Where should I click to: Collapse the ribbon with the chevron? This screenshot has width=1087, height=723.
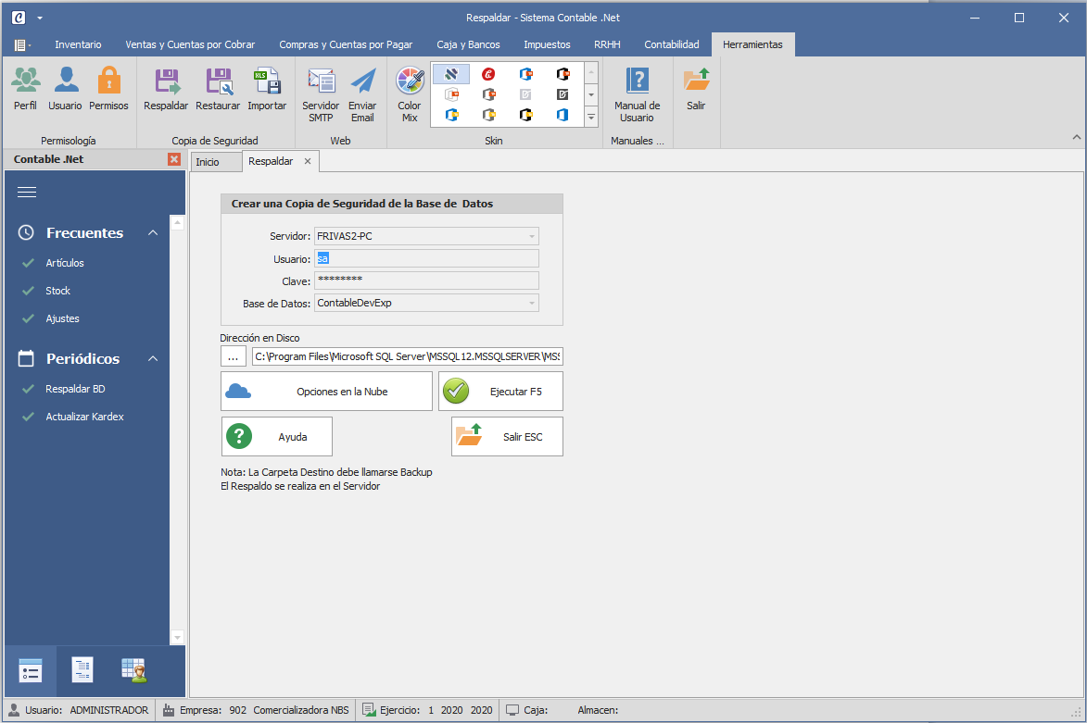point(1077,137)
